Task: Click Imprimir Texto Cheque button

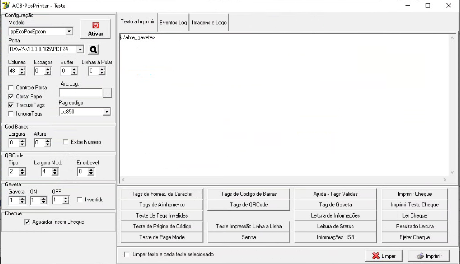Action: point(415,205)
